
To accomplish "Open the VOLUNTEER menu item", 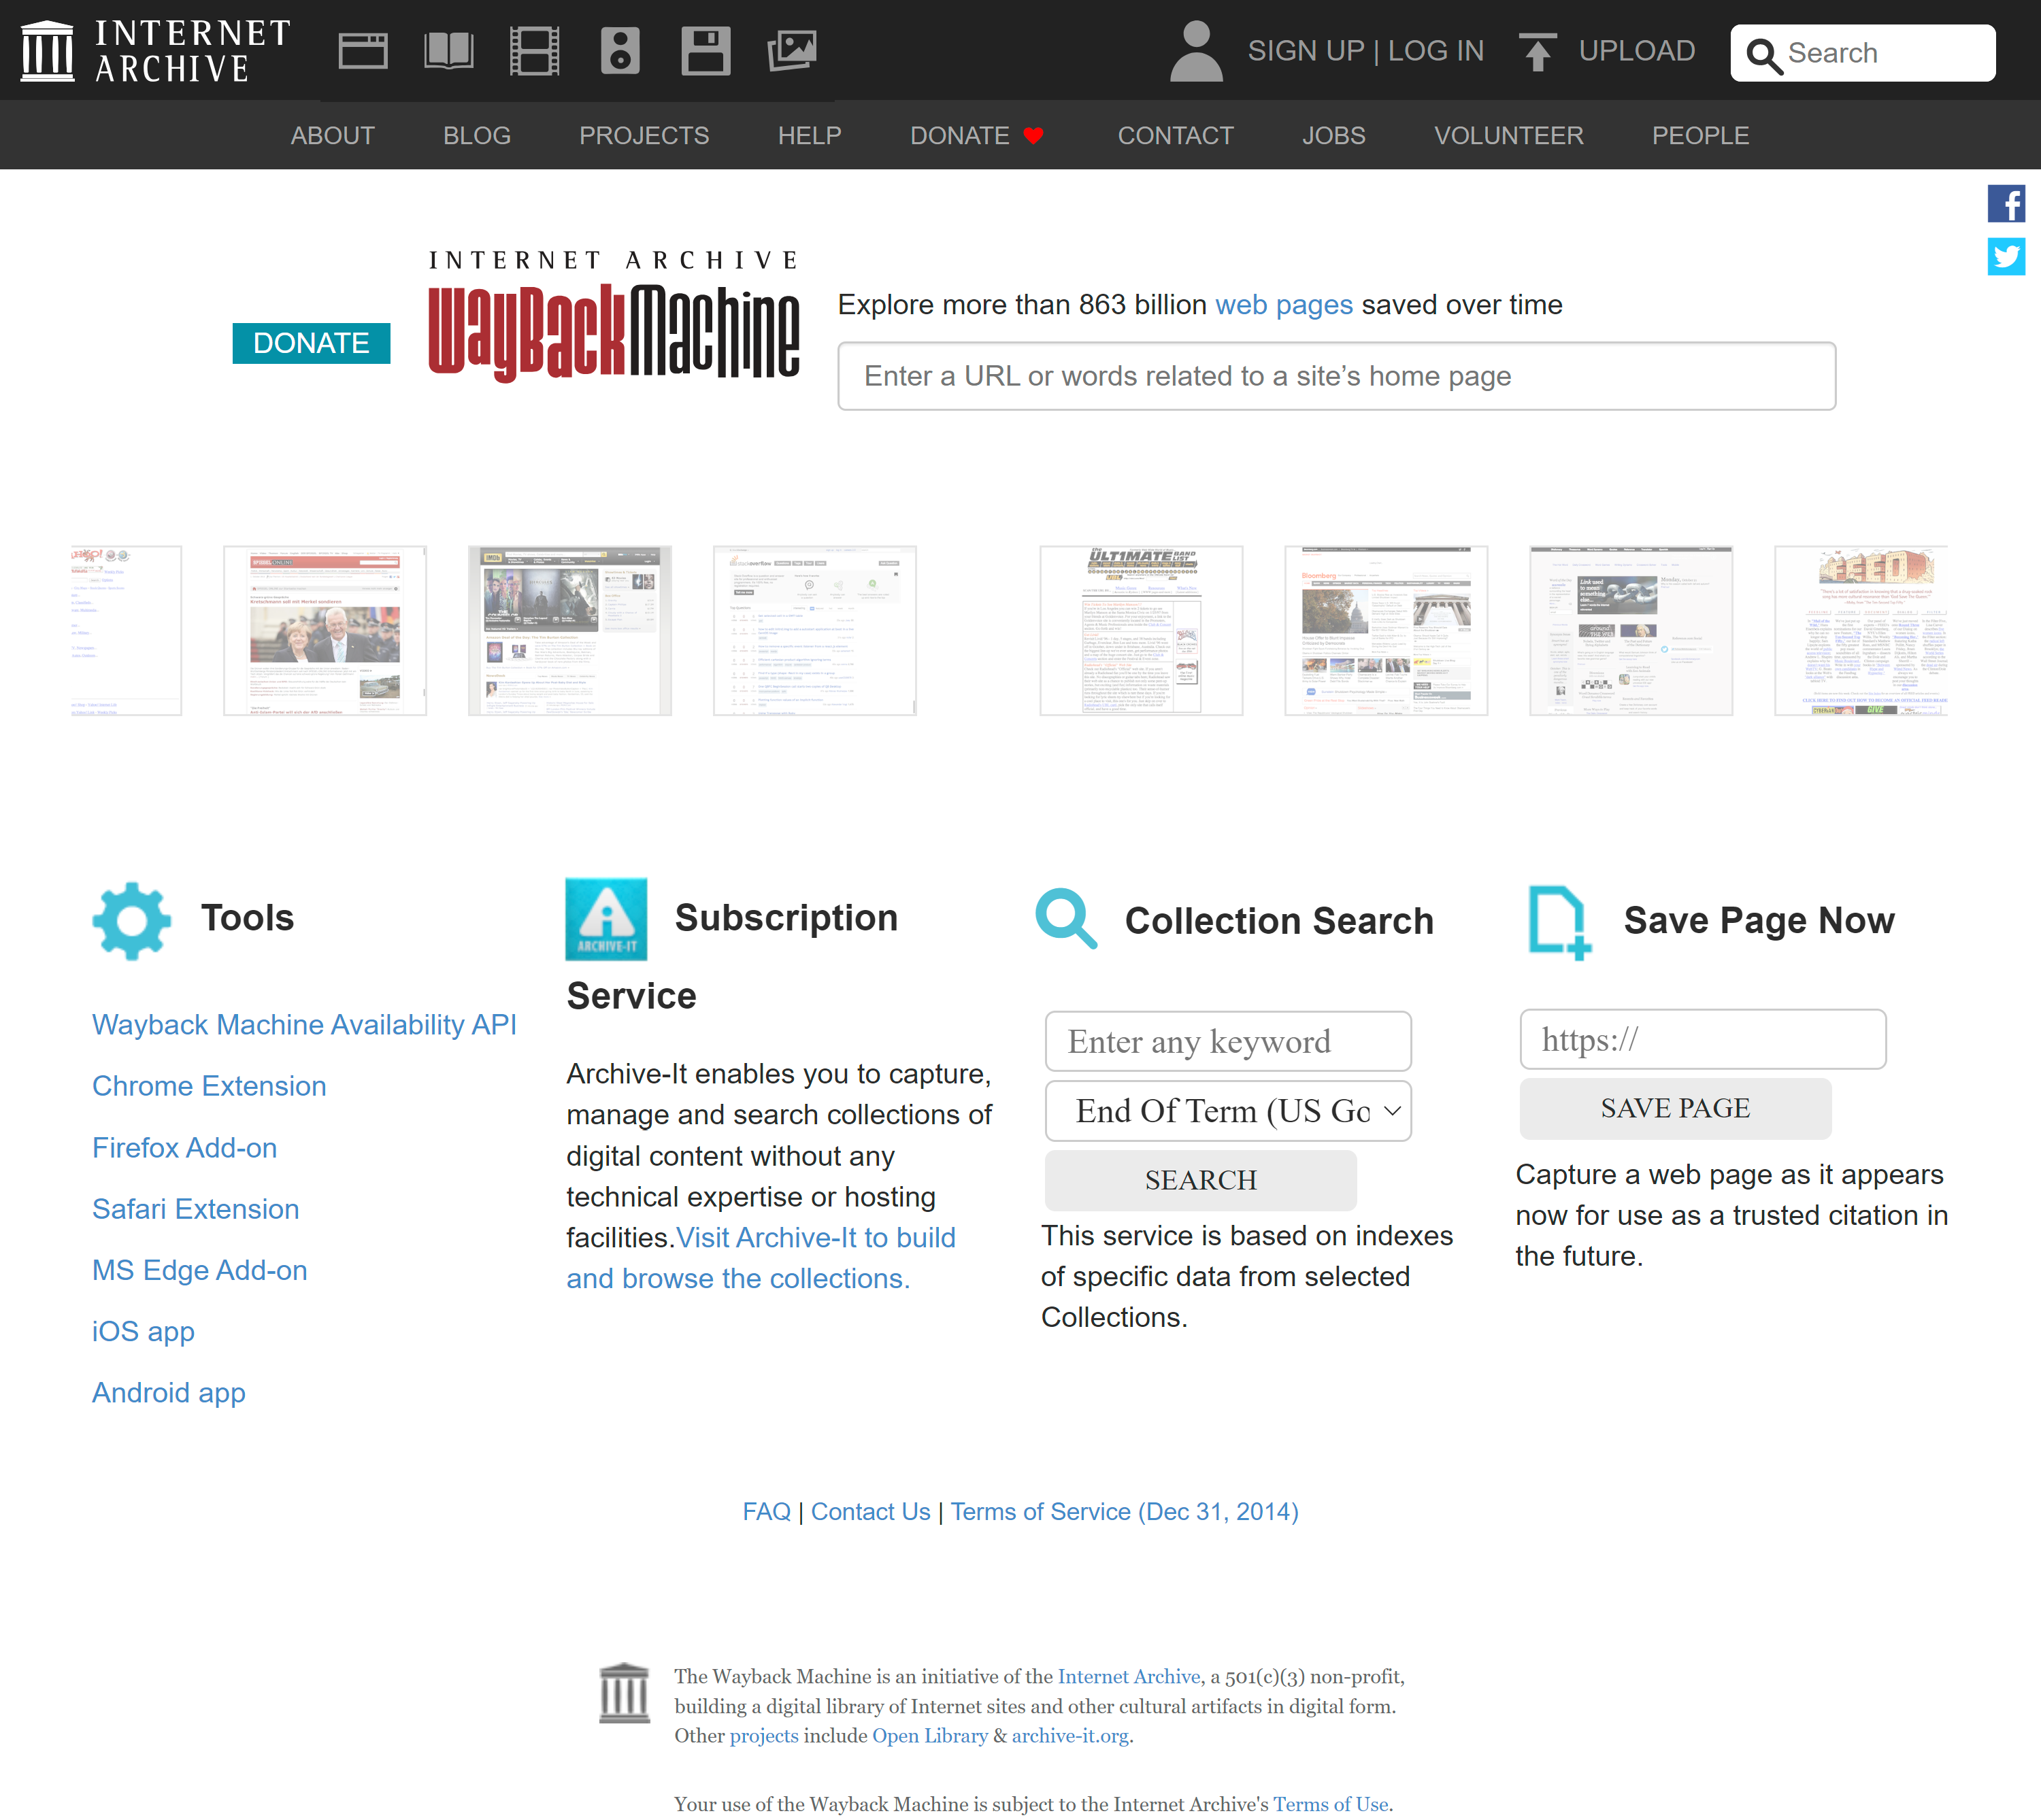I will click(x=1509, y=135).
